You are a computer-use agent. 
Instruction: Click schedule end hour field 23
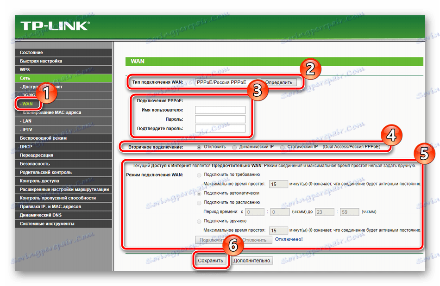325,212
